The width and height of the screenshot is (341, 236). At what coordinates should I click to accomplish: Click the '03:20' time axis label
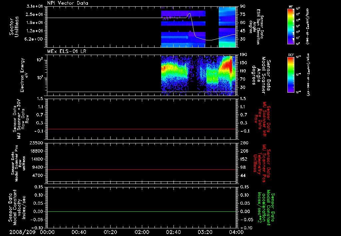coord(205,232)
